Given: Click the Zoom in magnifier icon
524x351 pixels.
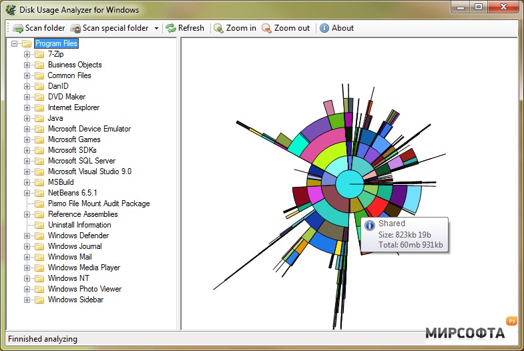Looking at the screenshot, I should 218,29.
